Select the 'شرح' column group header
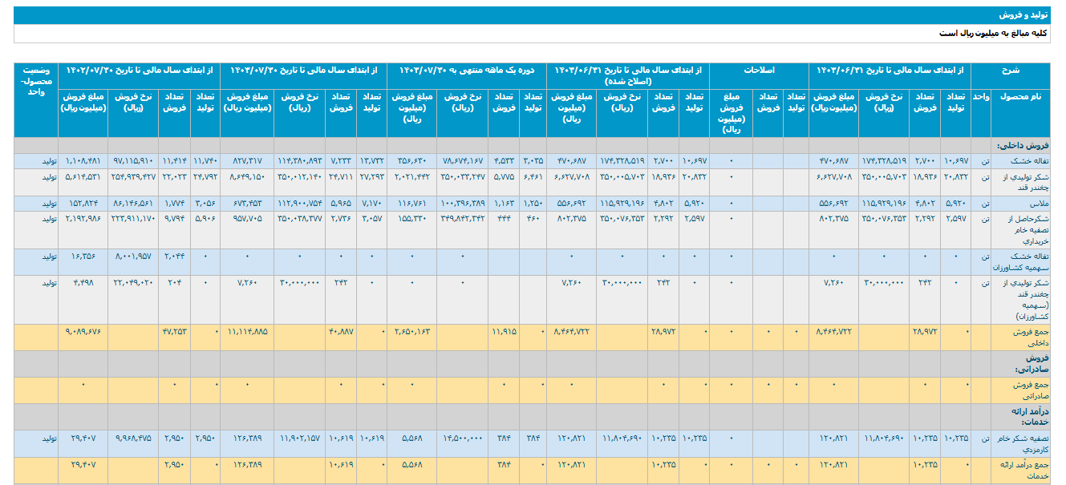Screen dimensions: 1066x485 coord(1011,71)
